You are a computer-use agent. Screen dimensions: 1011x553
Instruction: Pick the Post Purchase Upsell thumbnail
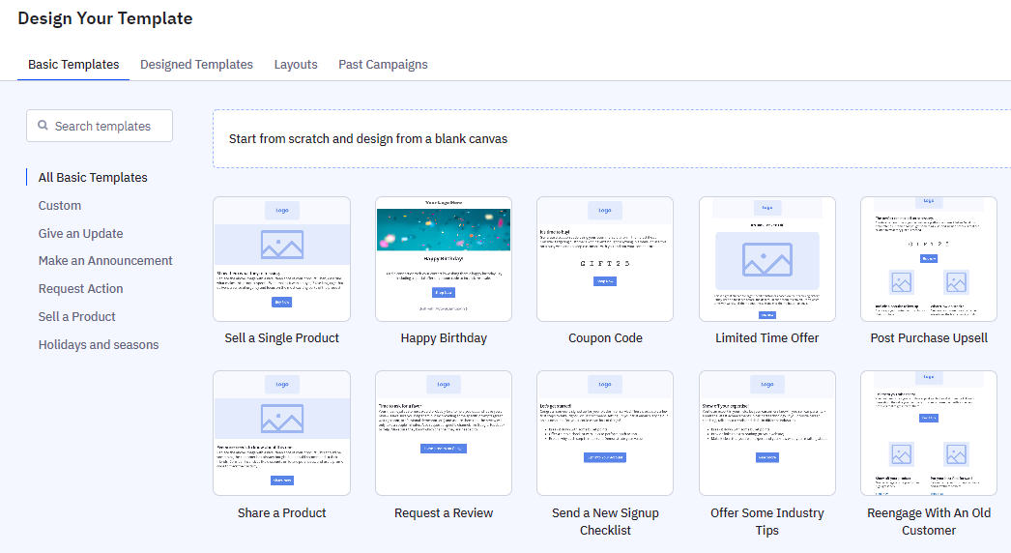point(929,259)
